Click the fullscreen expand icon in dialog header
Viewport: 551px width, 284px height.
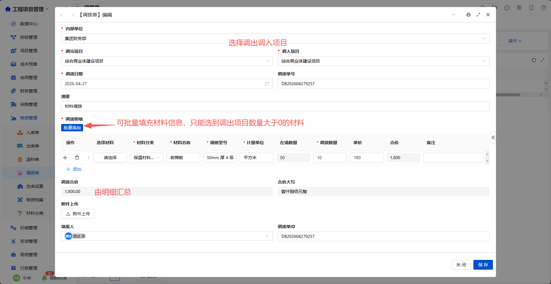point(478,15)
